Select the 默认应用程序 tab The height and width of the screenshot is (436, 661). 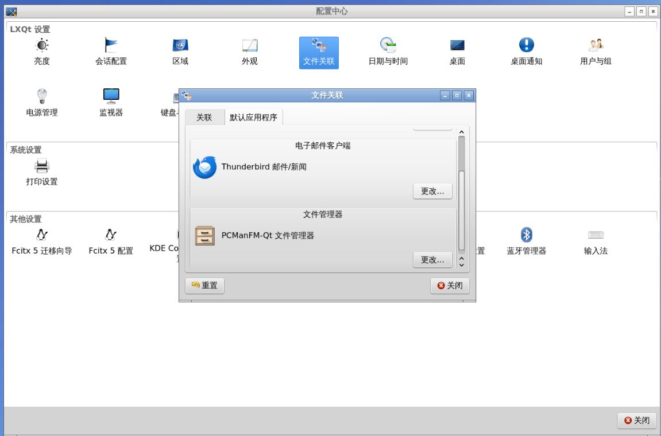(253, 118)
